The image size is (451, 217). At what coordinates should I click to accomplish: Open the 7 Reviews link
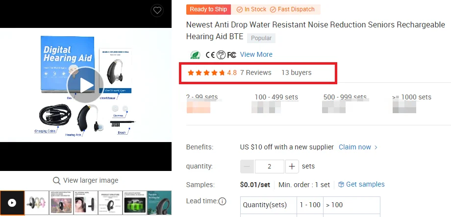click(x=255, y=72)
